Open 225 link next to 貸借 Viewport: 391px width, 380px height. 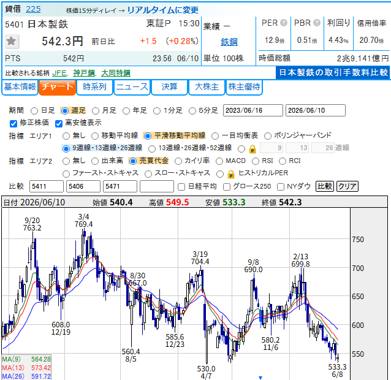pos(33,9)
